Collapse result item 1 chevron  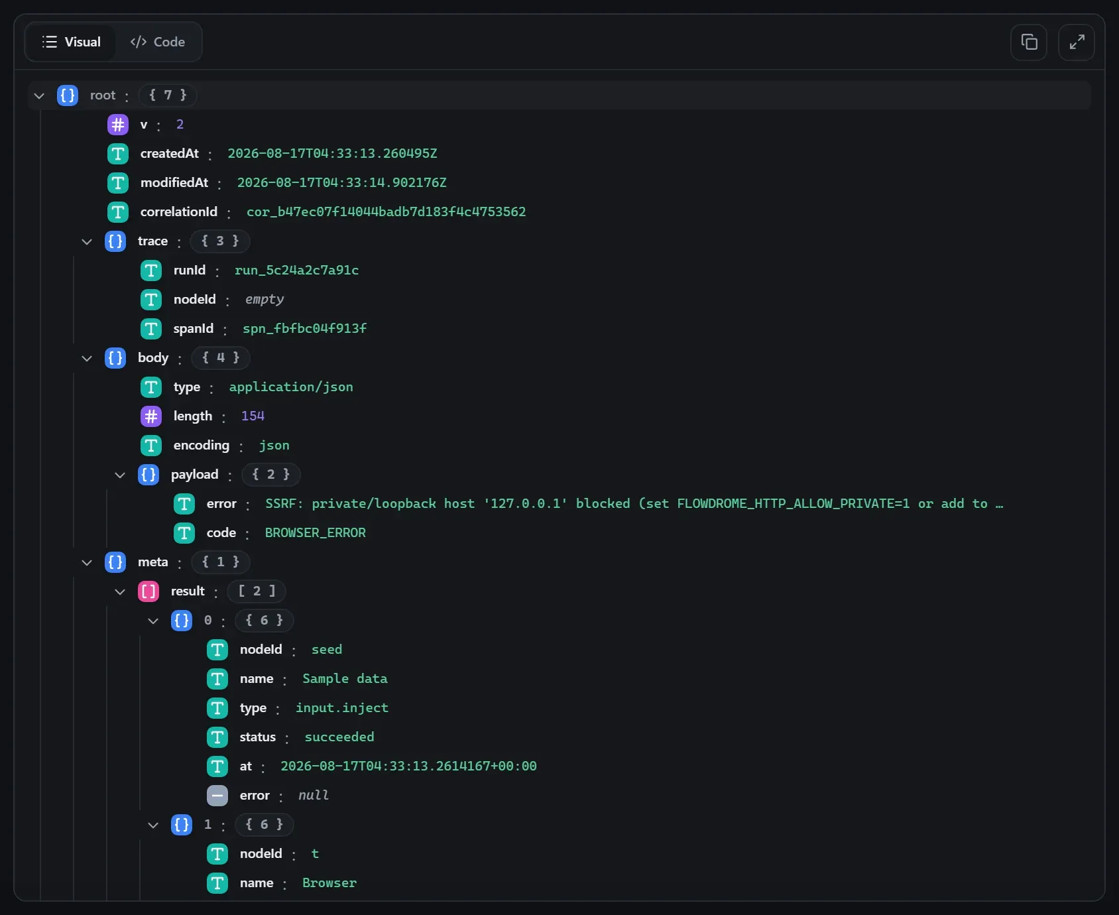[153, 825]
